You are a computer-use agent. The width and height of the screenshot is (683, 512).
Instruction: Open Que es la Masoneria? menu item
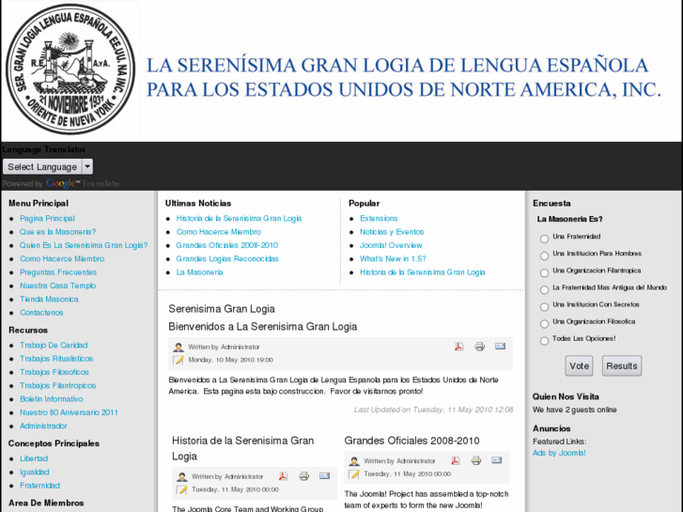point(57,232)
